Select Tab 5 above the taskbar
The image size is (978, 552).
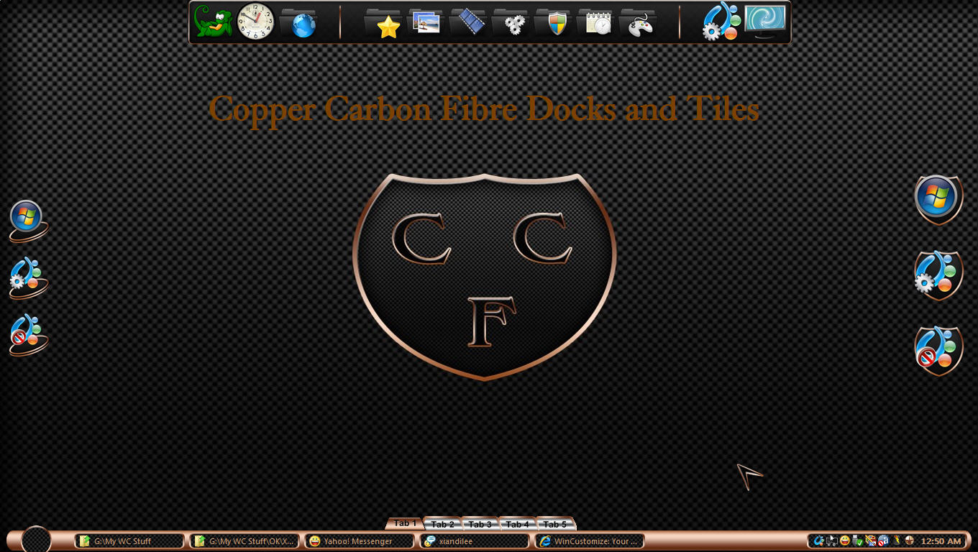[555, 524]
